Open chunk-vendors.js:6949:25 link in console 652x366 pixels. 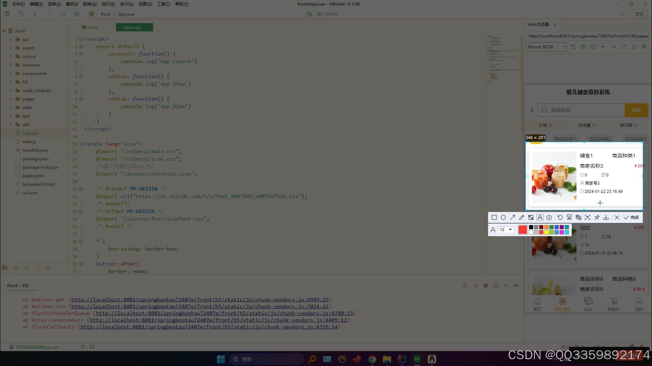point(200,300)
